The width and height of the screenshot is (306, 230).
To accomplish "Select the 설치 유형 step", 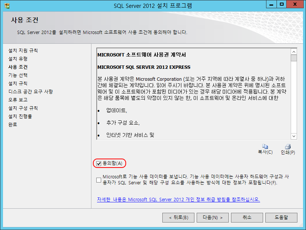I will [x=18, y=59].
